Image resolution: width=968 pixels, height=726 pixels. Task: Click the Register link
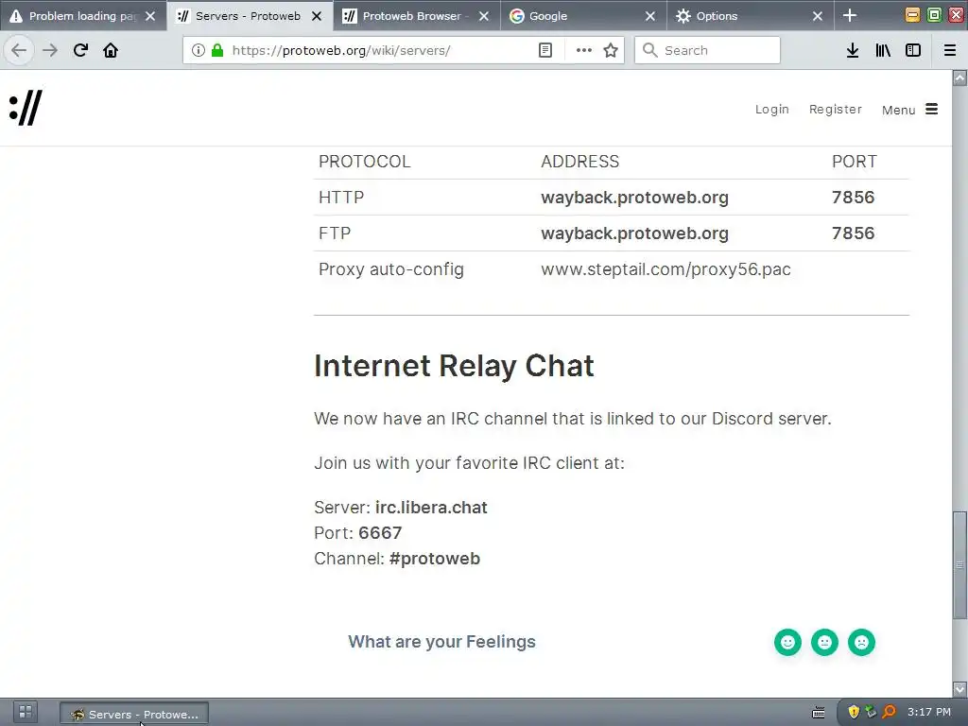coord(836,110)
